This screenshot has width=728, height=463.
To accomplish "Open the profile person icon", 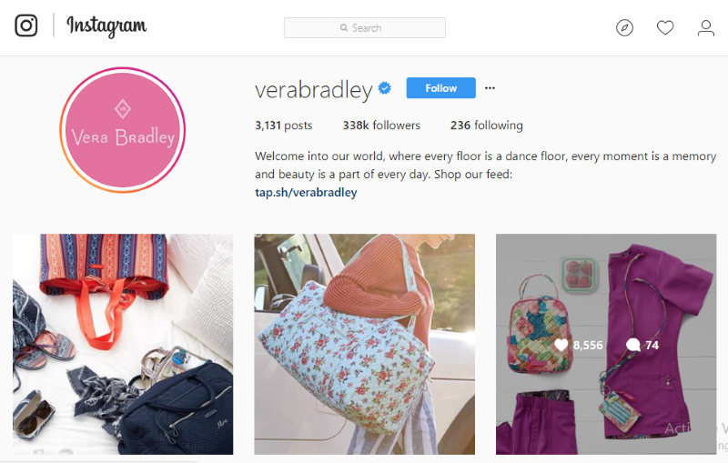I will (706, 28).
